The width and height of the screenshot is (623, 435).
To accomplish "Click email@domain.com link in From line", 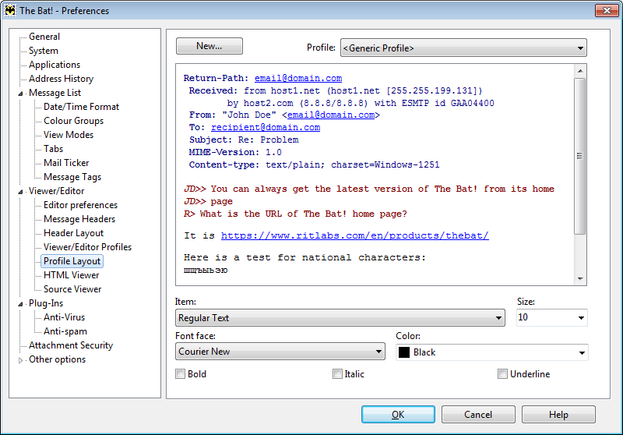I will click(331, 115).
